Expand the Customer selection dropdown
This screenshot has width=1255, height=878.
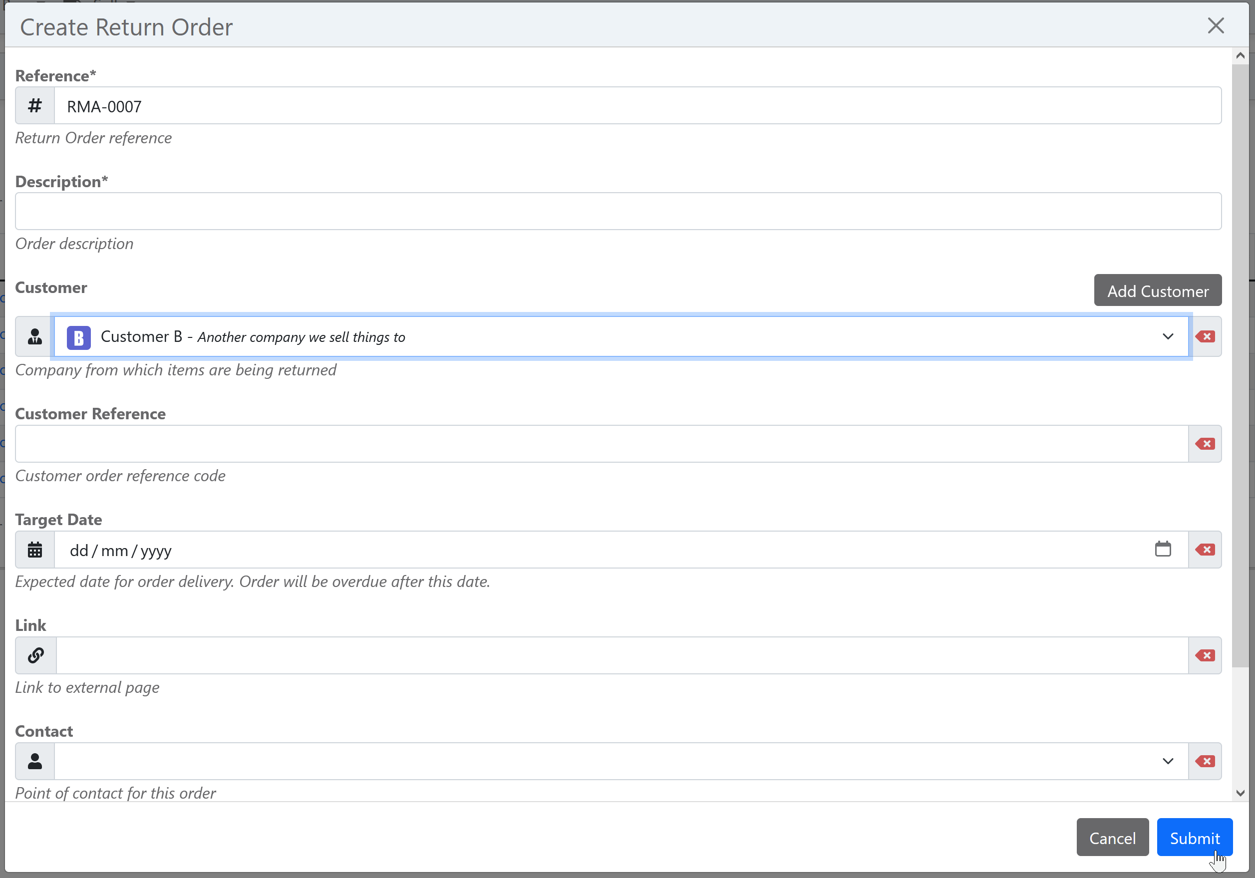[x=1168, y=337]
